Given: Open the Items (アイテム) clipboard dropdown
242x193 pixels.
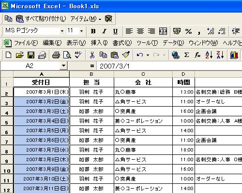Looking at the screenshot, I should coord(86,19).
